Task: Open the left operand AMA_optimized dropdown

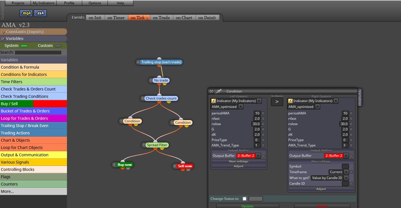Action: (227, 107)
